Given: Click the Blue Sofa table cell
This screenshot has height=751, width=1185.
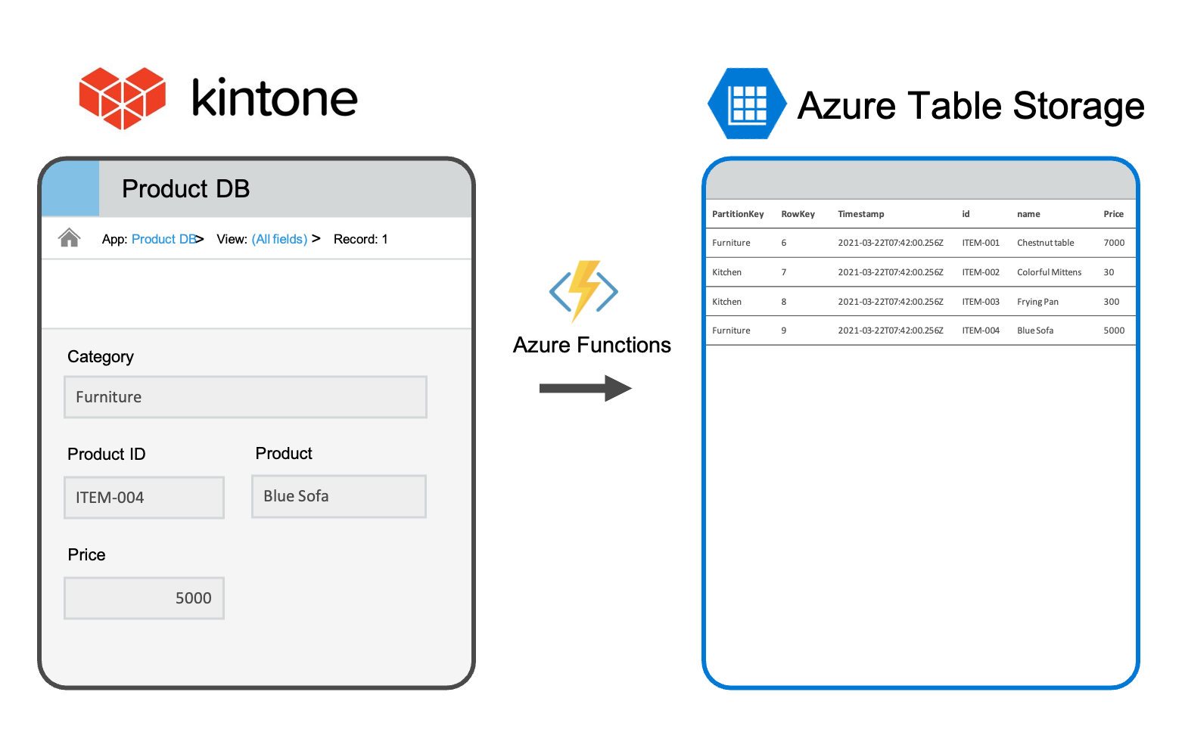Looking at the screenshot, I should pos(1035,331).
